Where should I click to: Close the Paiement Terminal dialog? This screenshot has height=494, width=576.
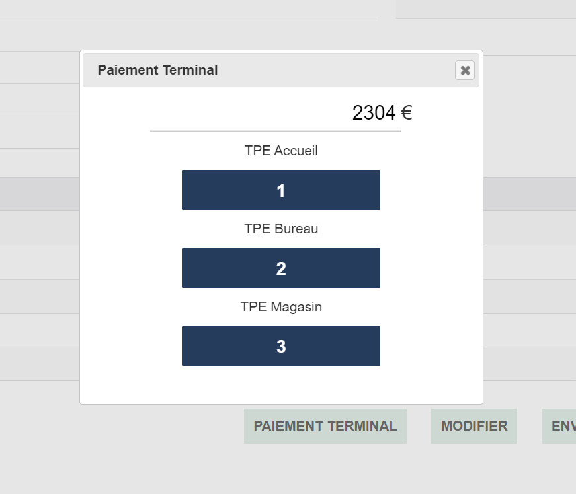(465, 70)
